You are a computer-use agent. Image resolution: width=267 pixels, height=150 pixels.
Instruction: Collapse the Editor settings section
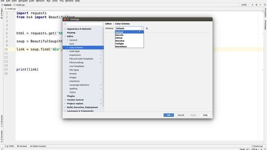tap(65, 36)
